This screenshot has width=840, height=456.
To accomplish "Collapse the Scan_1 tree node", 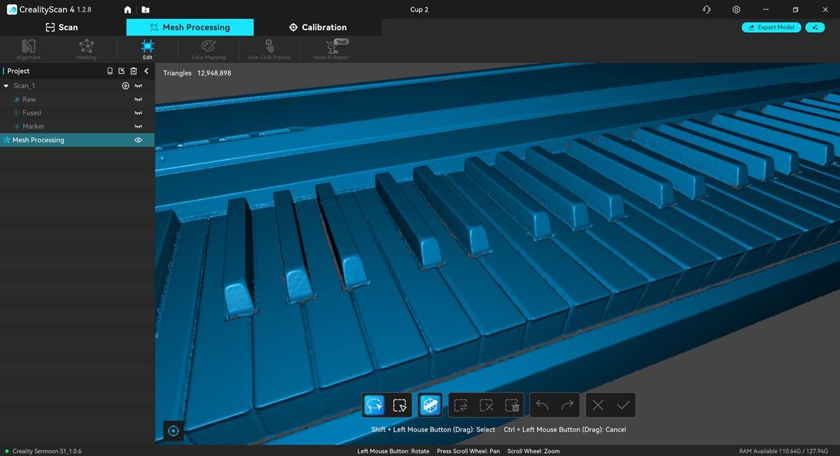I will (x=6, y=86).
